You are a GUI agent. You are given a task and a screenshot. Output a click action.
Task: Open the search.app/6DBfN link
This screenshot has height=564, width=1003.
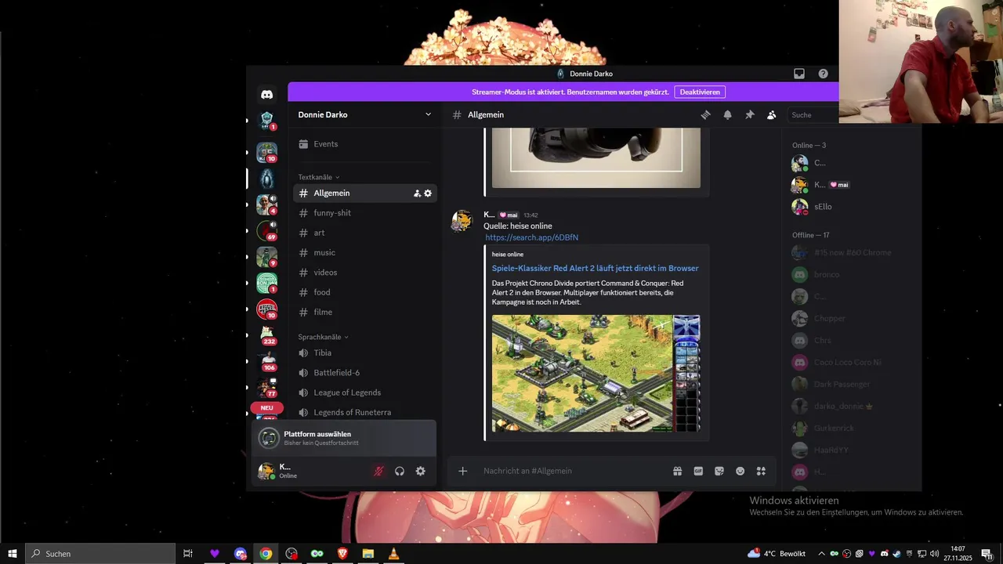tap(531, 237)
